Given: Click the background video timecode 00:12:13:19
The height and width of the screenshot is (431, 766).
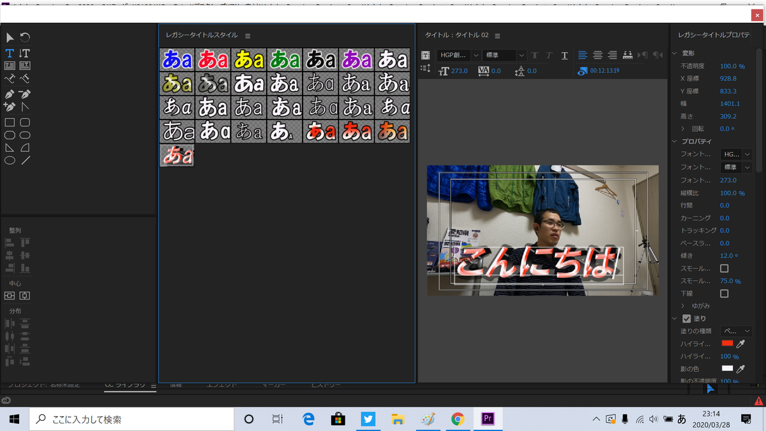Looking at the screenshot, I should tap(605, 71).
